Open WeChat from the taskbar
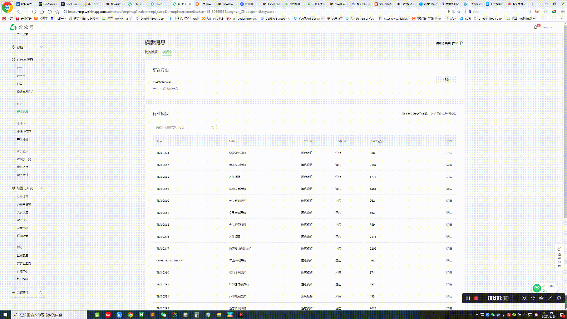The width and height of the screenshot is (567, 319). pos(163,315)
